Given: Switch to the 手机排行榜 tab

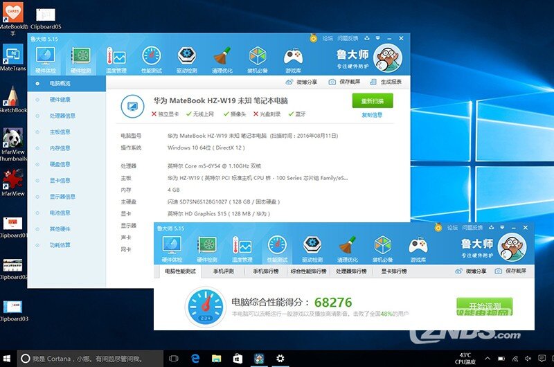Looking at the screenshot, I should (x=266, y=271).
